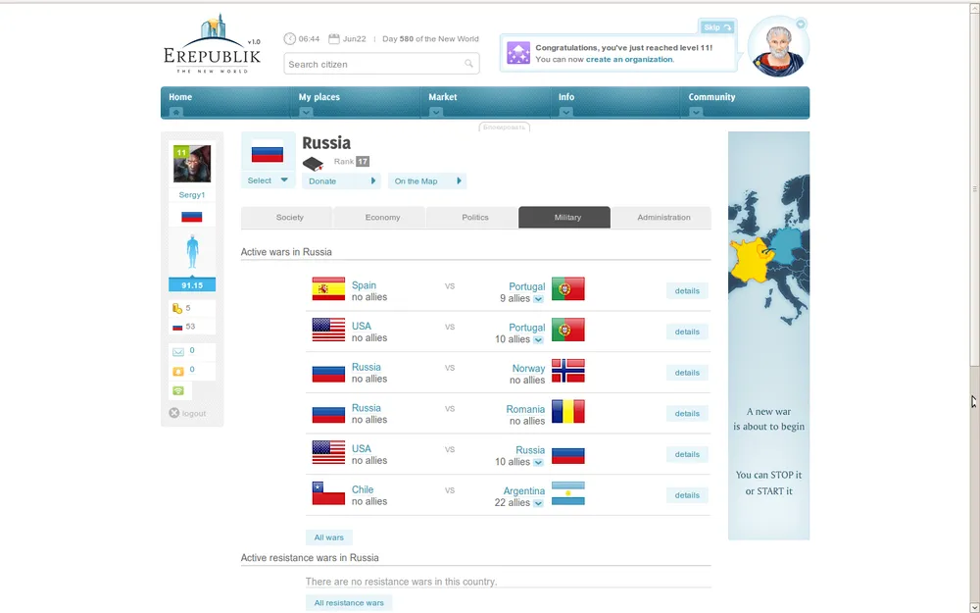
Task: Click the Norway flag icon
Action: point(567,371)
